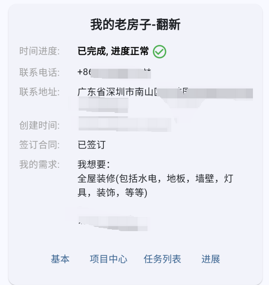269x285 pixels.
Task: Open the 任务列表 link
Action: click(162, 259)
